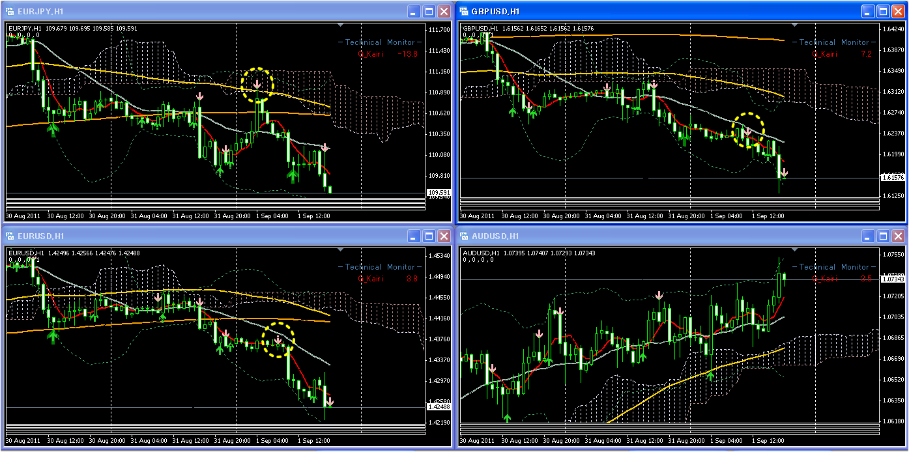
Task: Click the current price label 1.42488
Action: coord(438,407)
